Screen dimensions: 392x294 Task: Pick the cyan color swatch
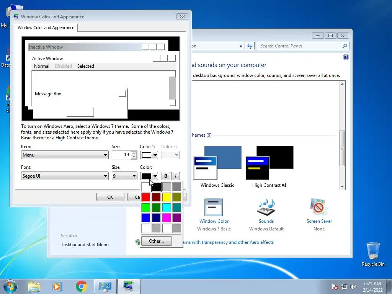point(167,207)
